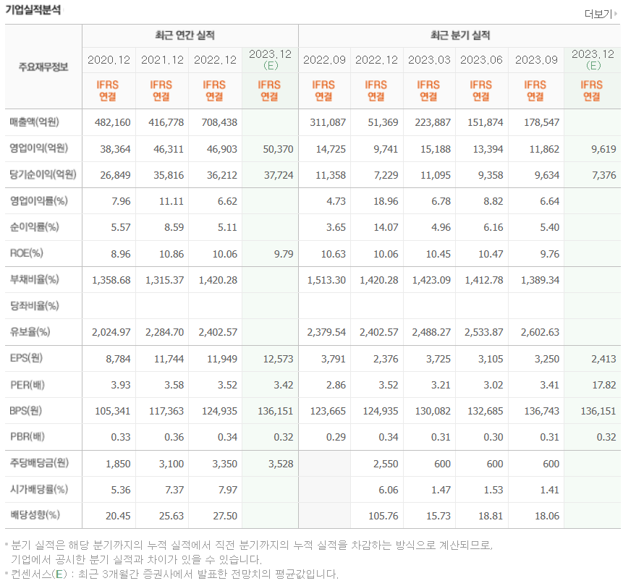Select the EPS(원) row label
Screen dimensions: 623x586
tap(26, 358)
